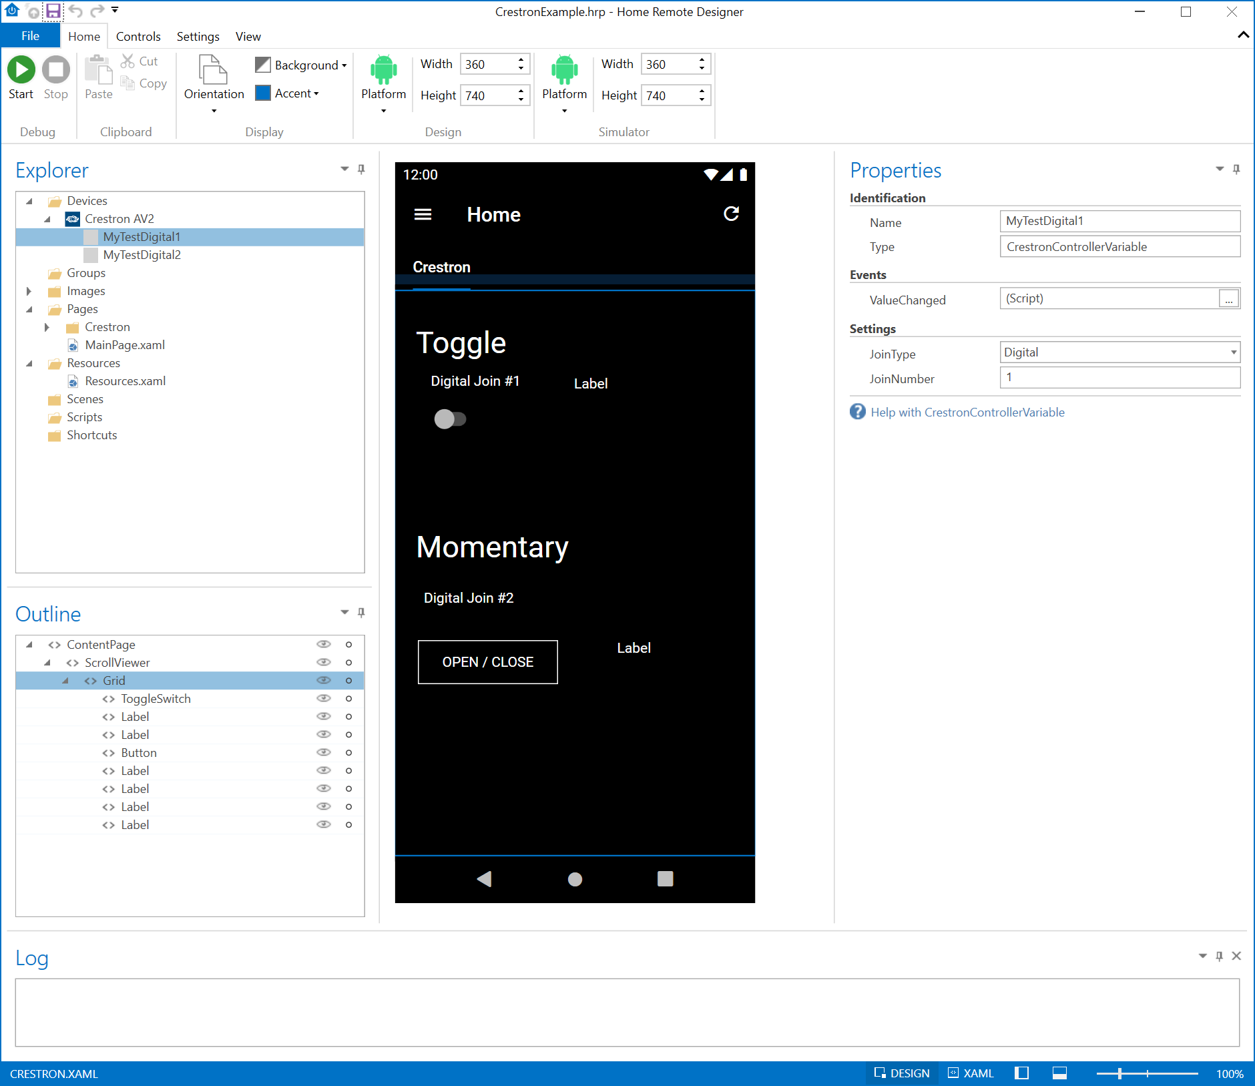
Task: Click the OPEN / CLOSE button in preview
Action: 488,662
